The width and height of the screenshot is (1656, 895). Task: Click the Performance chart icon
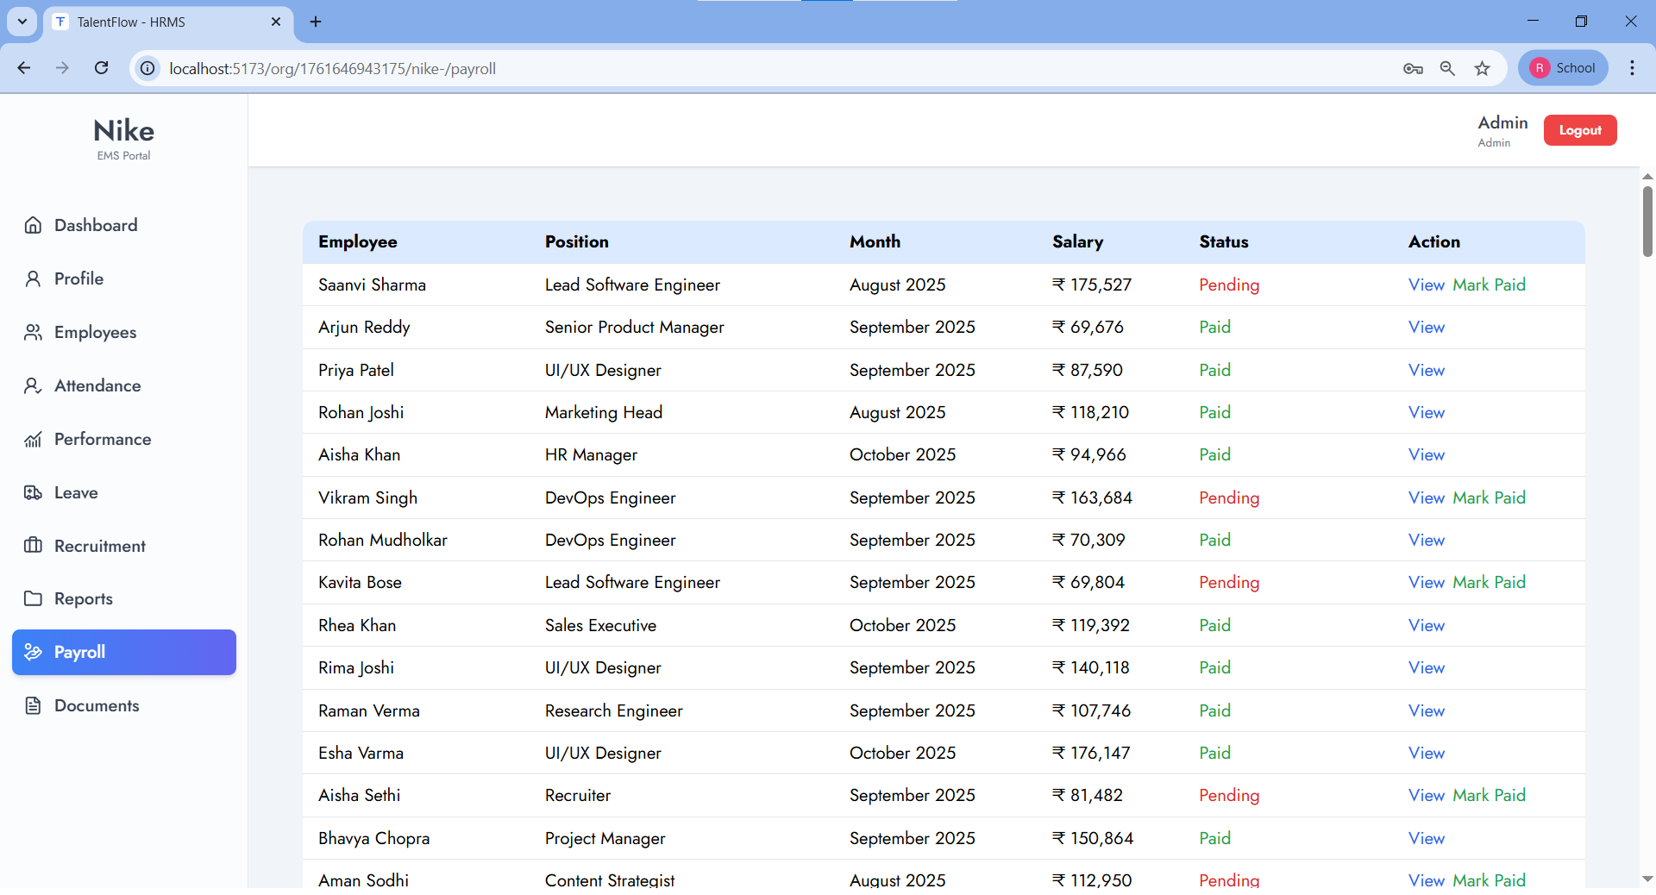point(33,439)
